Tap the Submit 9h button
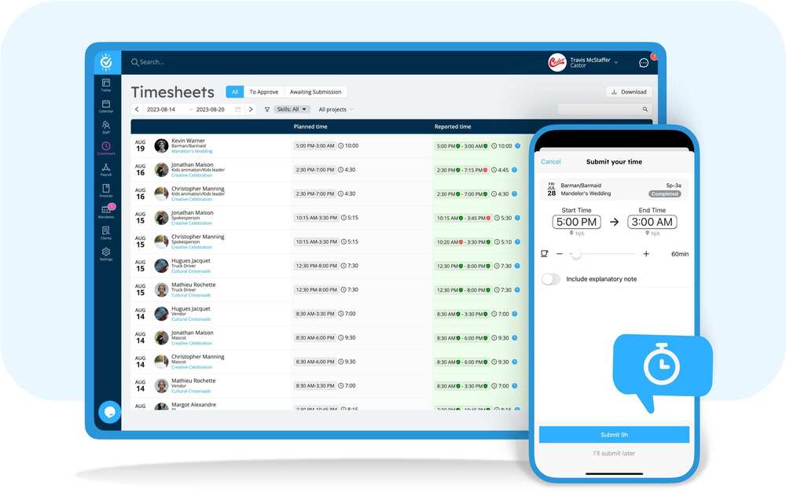Screen dimensions: 786x493 (614, 435)
